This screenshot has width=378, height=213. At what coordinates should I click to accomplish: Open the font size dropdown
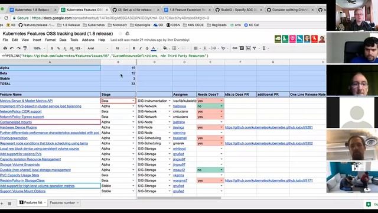[x=121, y=49]
